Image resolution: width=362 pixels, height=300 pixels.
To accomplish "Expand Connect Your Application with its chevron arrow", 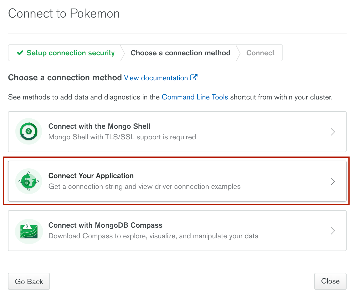I will click(333, 181).
